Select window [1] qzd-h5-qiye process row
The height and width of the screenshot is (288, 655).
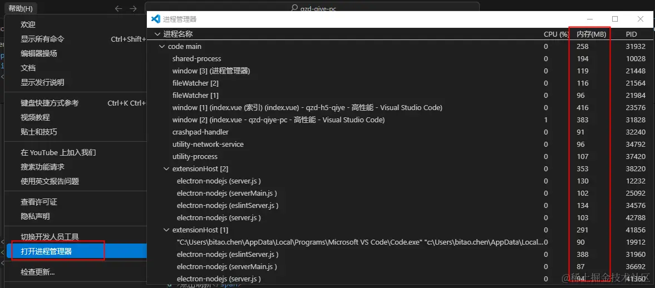click(x=401, y=108)
